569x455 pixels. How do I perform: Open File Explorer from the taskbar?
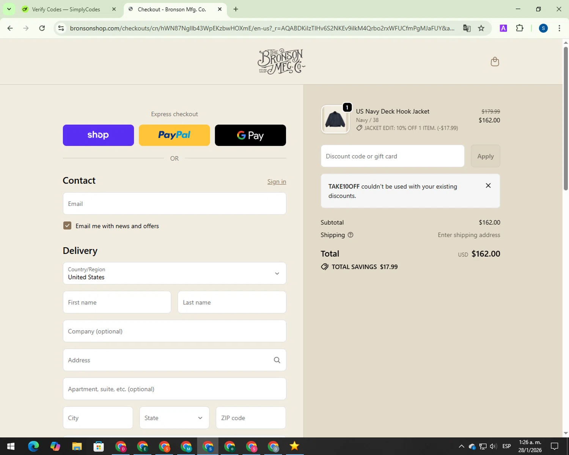coord(77,446)
